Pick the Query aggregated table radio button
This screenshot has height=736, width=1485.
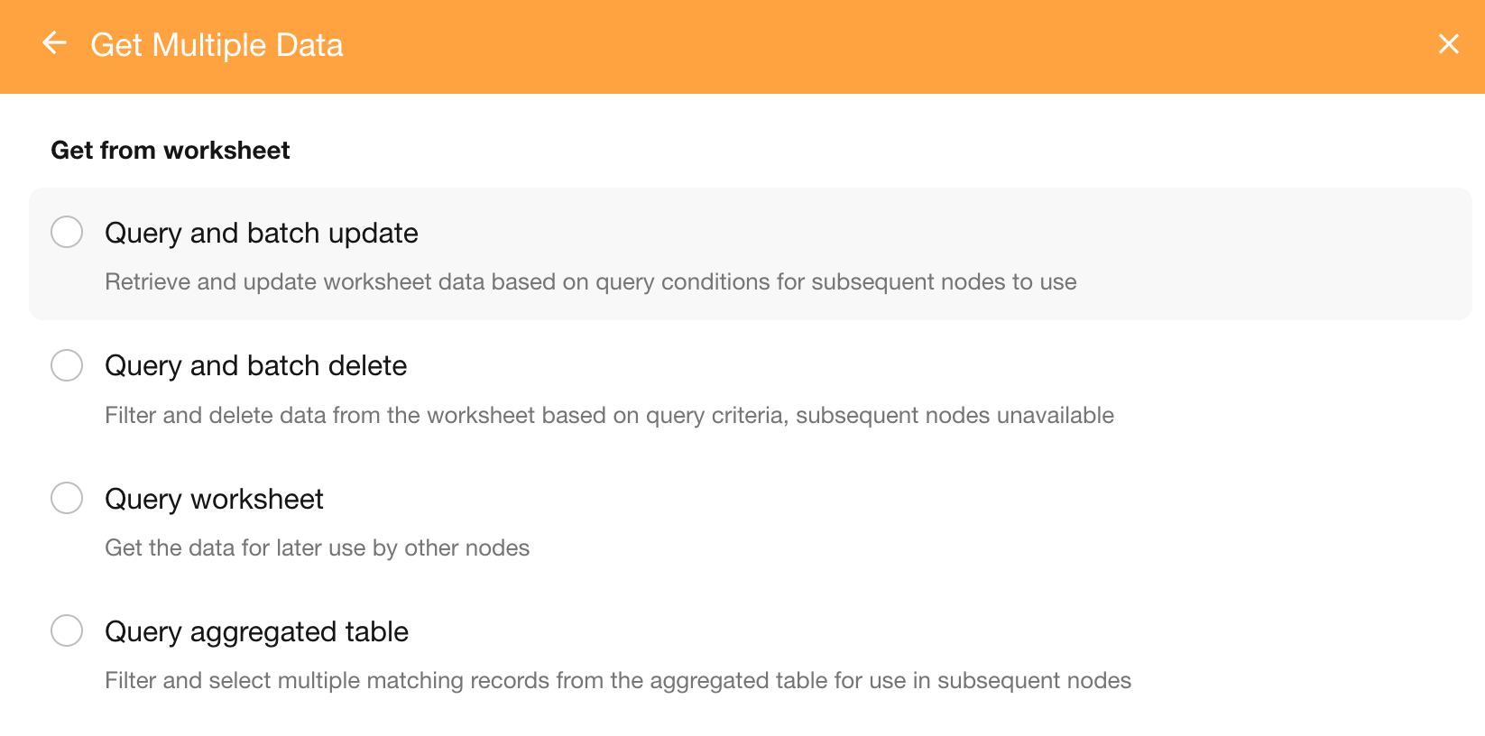point(67,630)
